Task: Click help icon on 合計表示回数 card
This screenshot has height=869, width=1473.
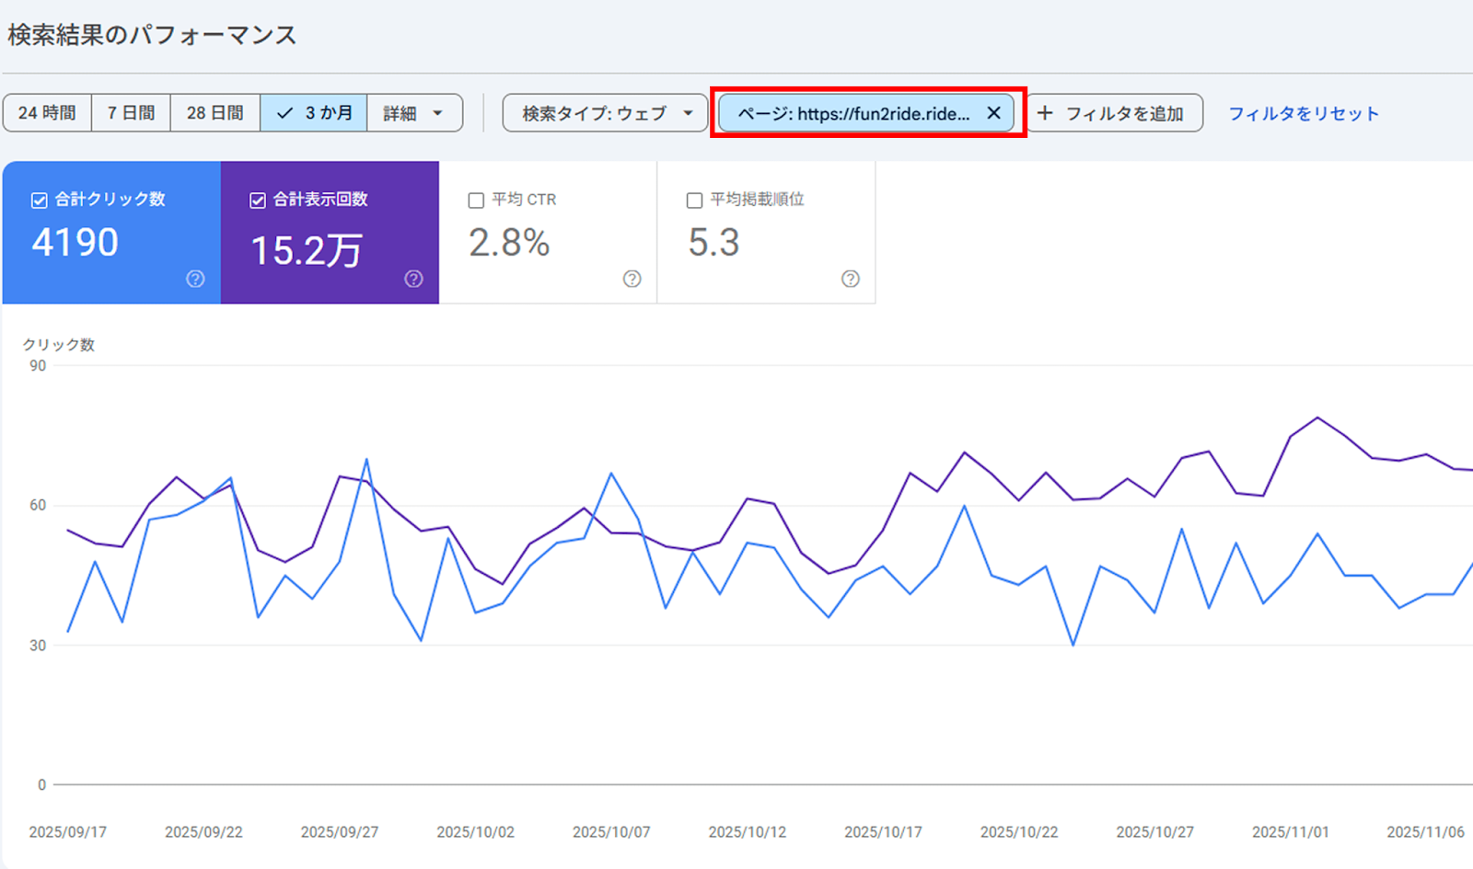Action: tap(413, 279)
